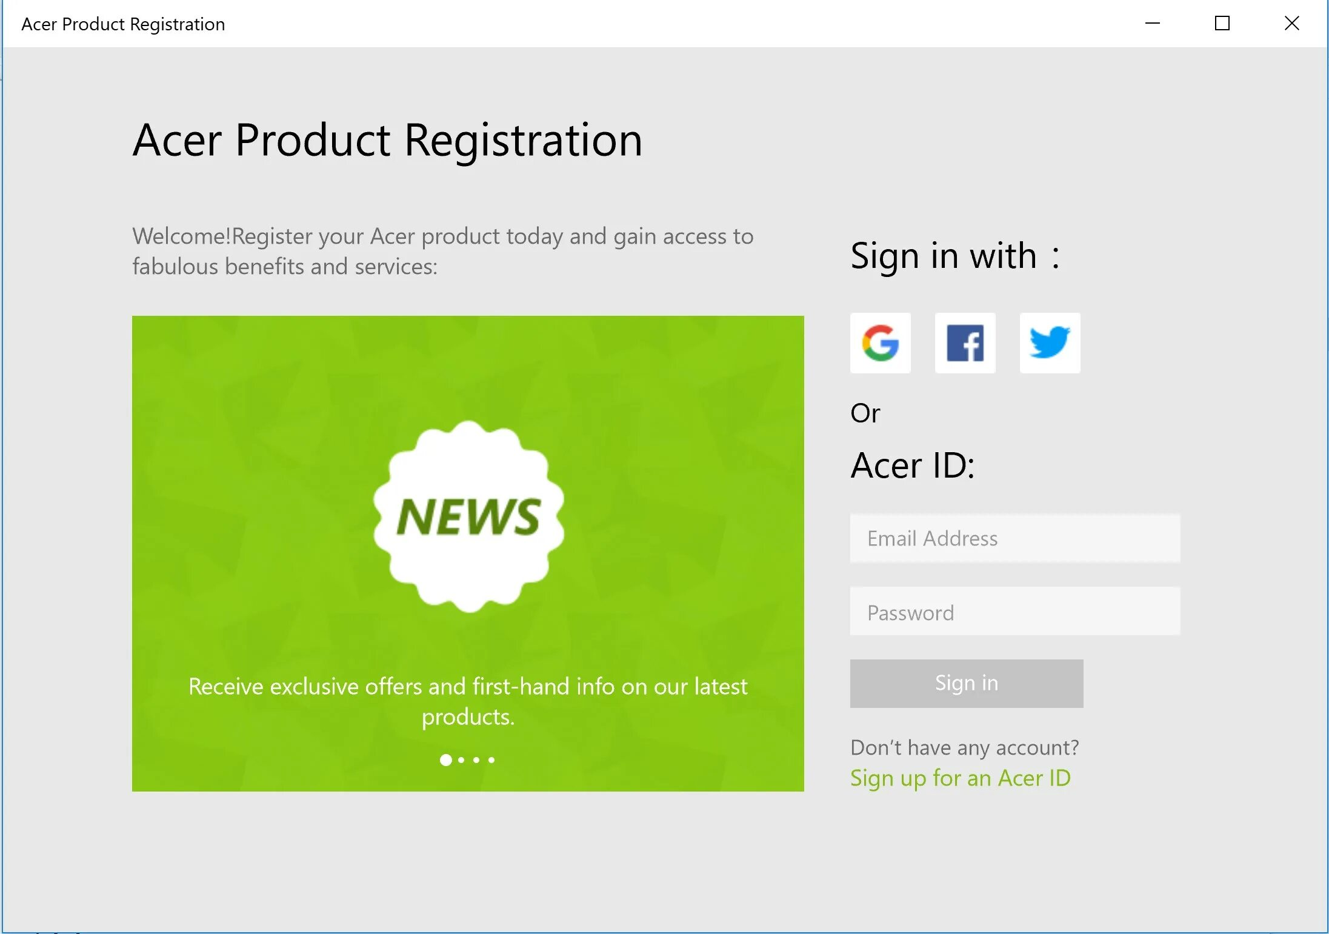1329x934 pixels.
Task: Click the Acer Product Registration heading
Action: (387, 140)
